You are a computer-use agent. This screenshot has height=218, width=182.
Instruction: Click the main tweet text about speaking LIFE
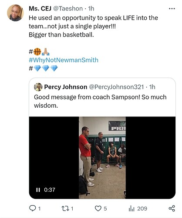pos(93,26)
